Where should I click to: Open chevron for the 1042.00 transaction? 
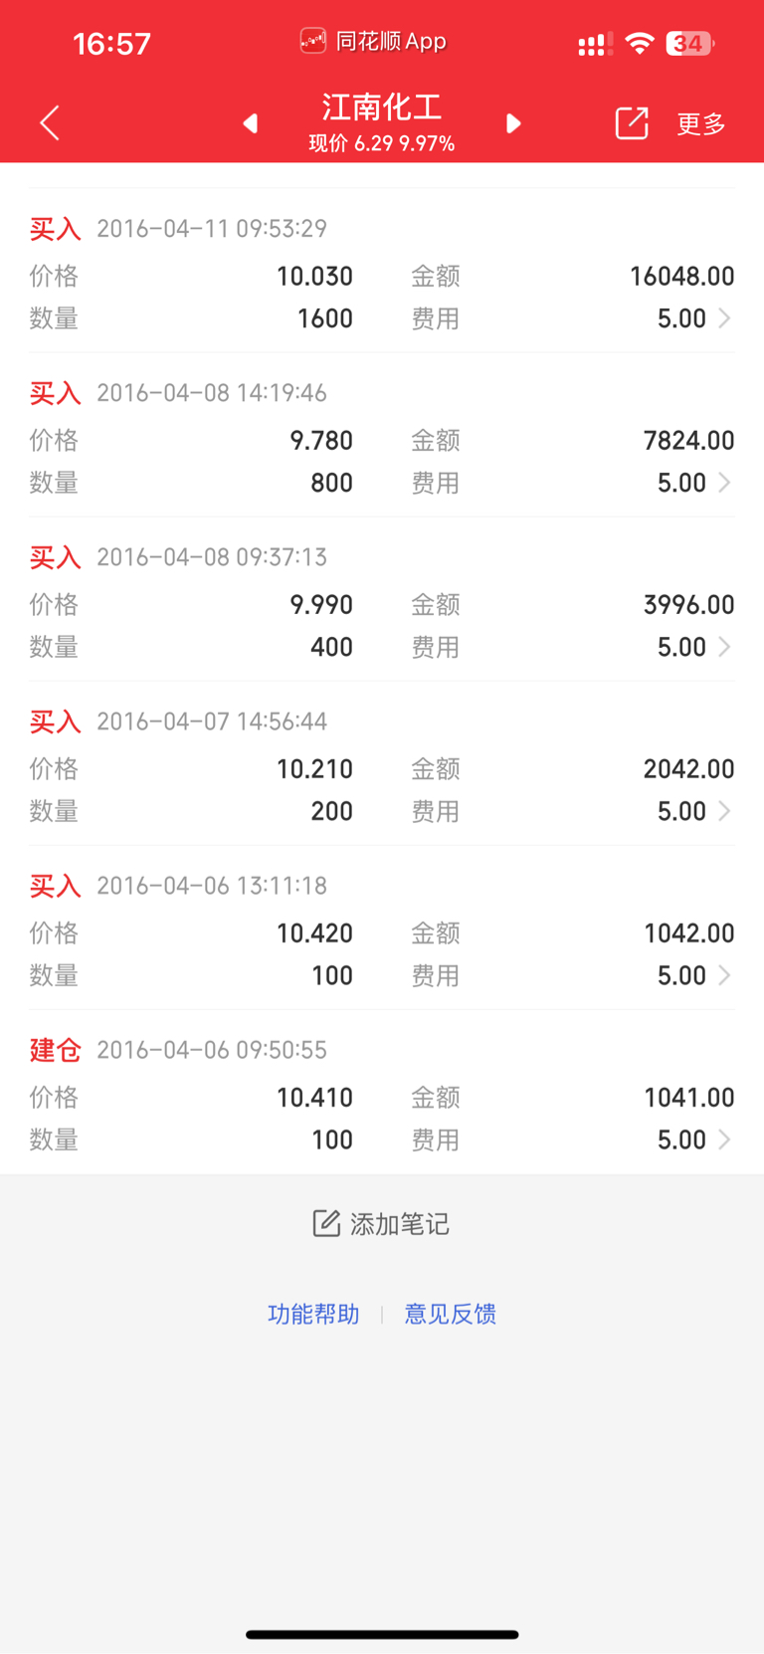[724, 975]
